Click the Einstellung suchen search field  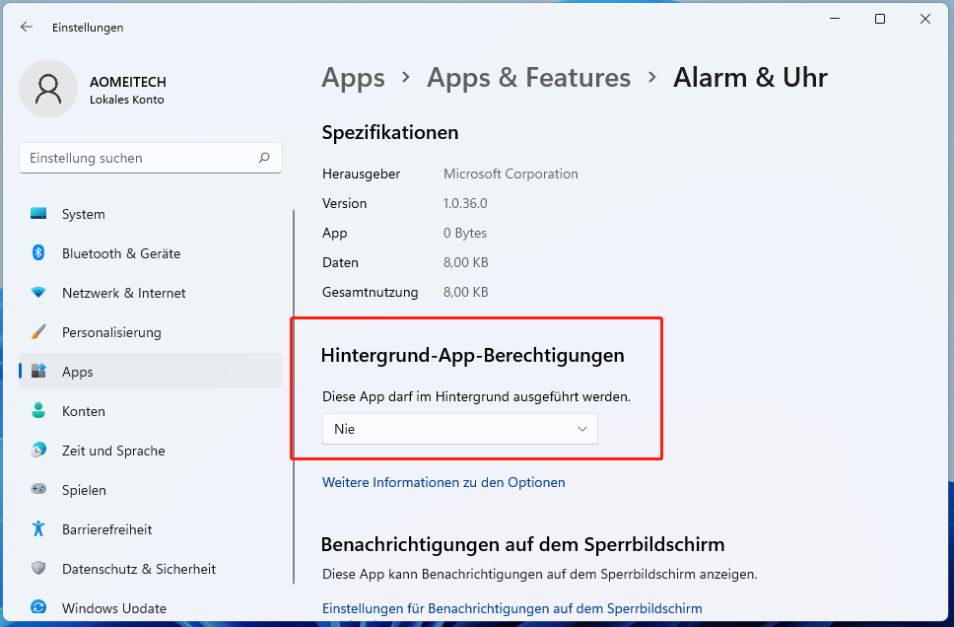tap(138, 158)
